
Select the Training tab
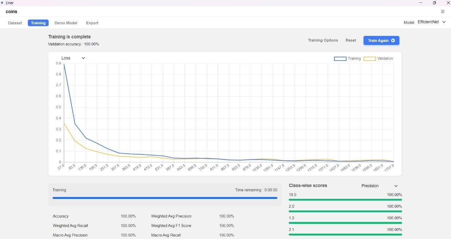pyautogui.click(x=38, y=23)
